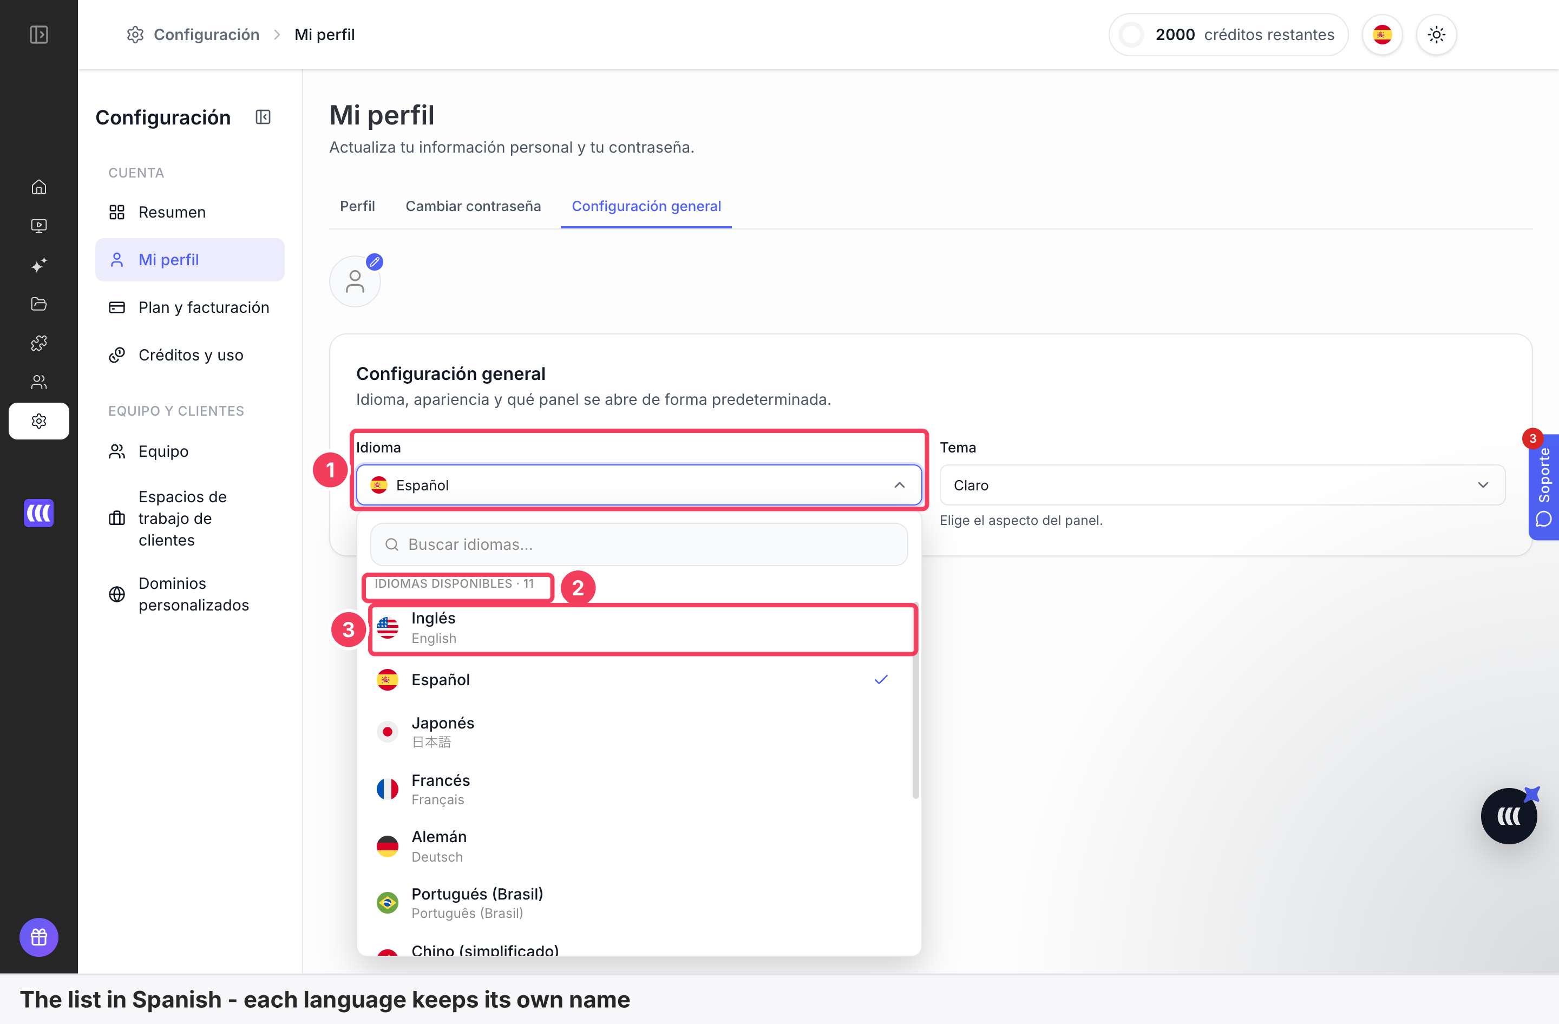Screen dimensions: 1559x1024
Task: Open Equipo settings page
Action: click(x=190, y=451)
